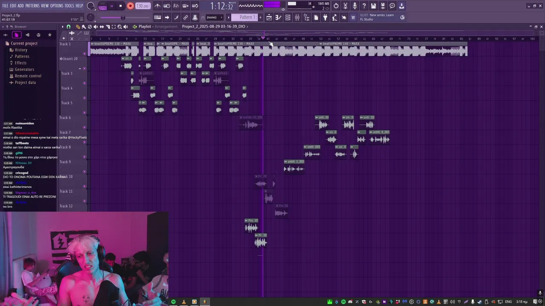
Task: Open the Patterns menu
Action: [32, 6]
